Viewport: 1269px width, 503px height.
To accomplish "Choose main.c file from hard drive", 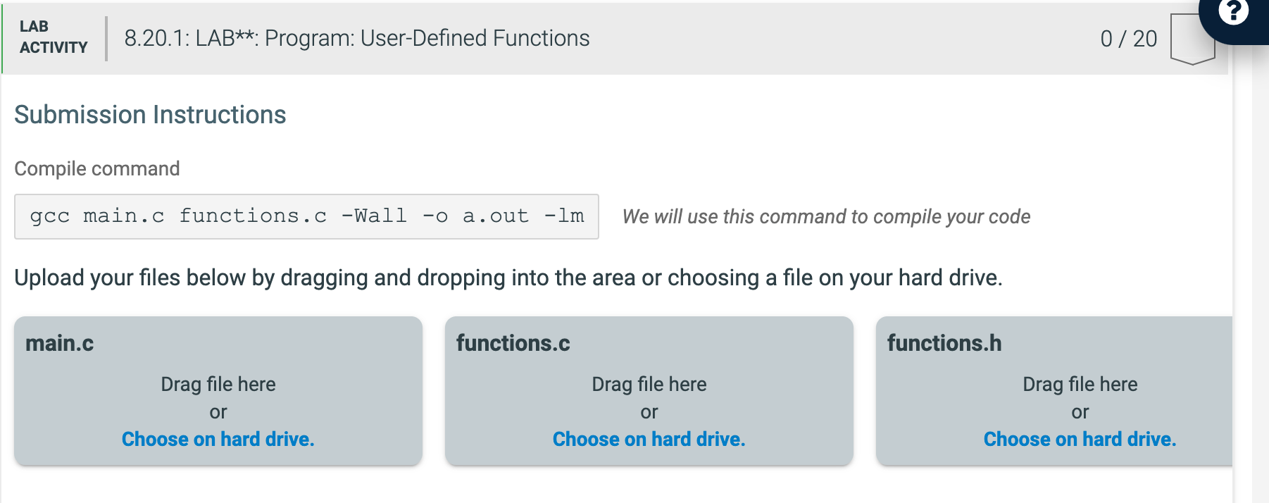I will [218, 439].
